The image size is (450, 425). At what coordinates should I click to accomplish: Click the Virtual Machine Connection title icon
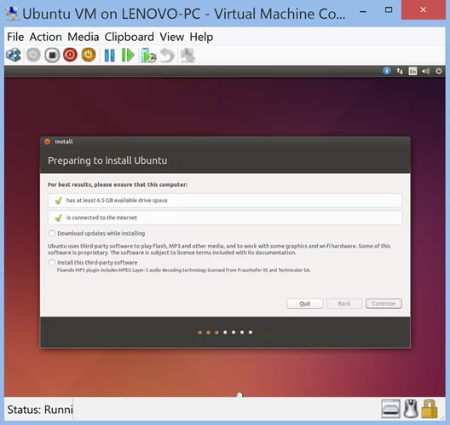(x=12, y=13)
